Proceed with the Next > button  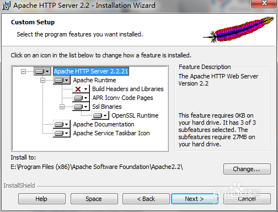[194, 199]
